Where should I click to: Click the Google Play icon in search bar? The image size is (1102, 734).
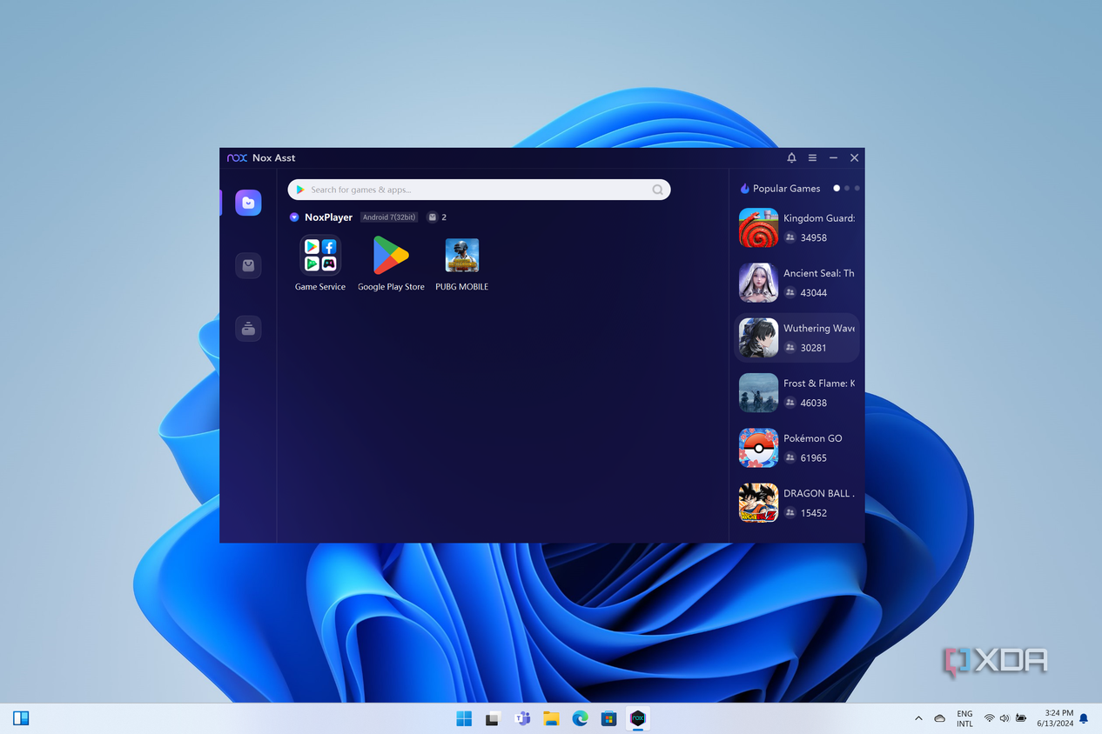click(x=299, y=190)
